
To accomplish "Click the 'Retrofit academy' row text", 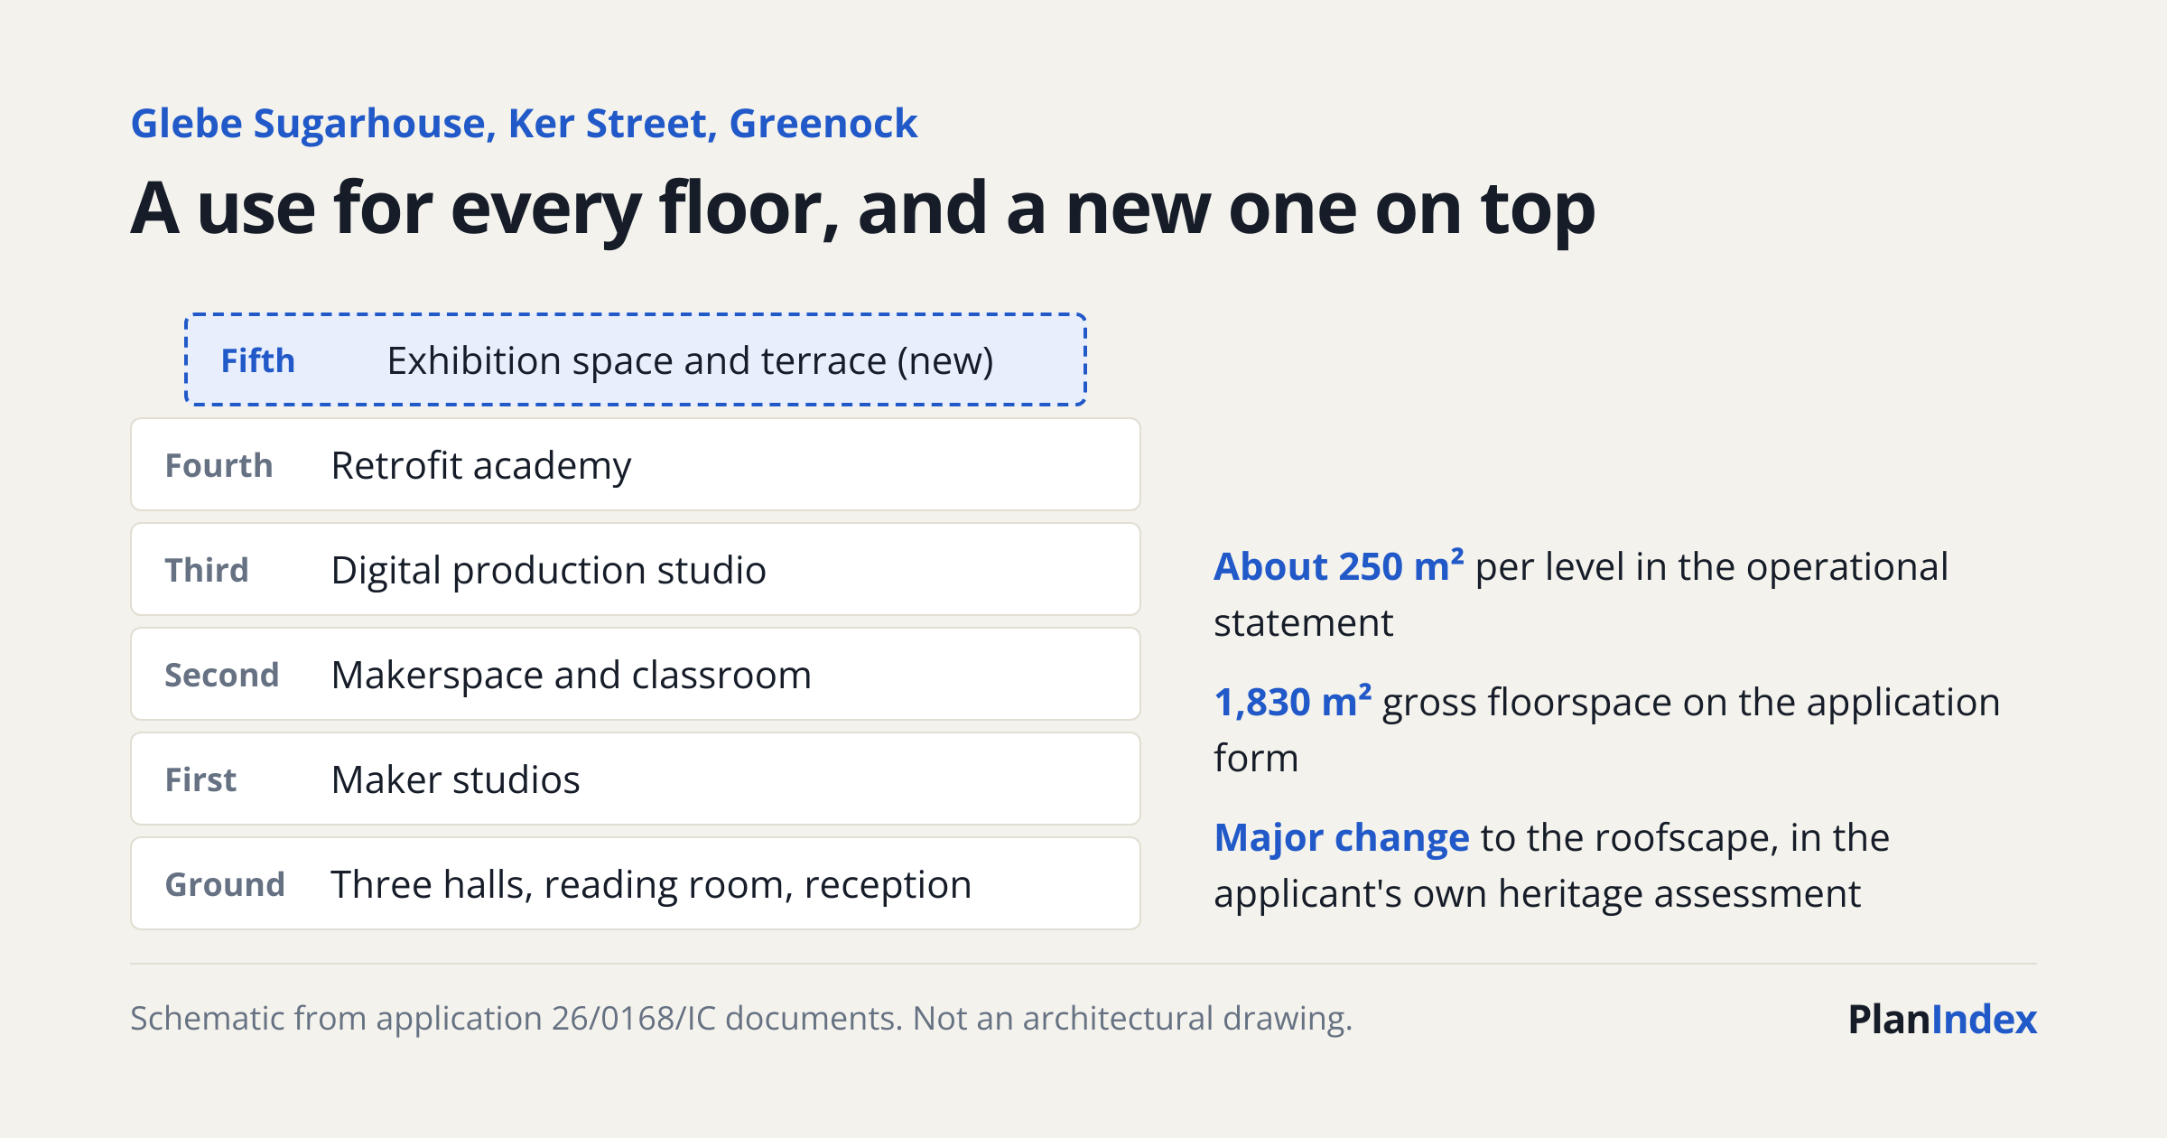I will (x=481, y=466).
